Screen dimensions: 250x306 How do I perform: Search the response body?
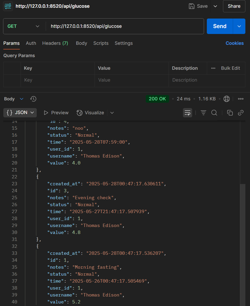(214, 113)
